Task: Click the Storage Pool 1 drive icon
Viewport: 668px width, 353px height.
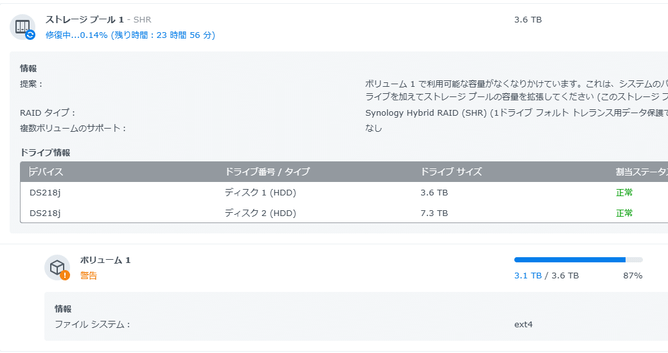Action: coord(22,27)
